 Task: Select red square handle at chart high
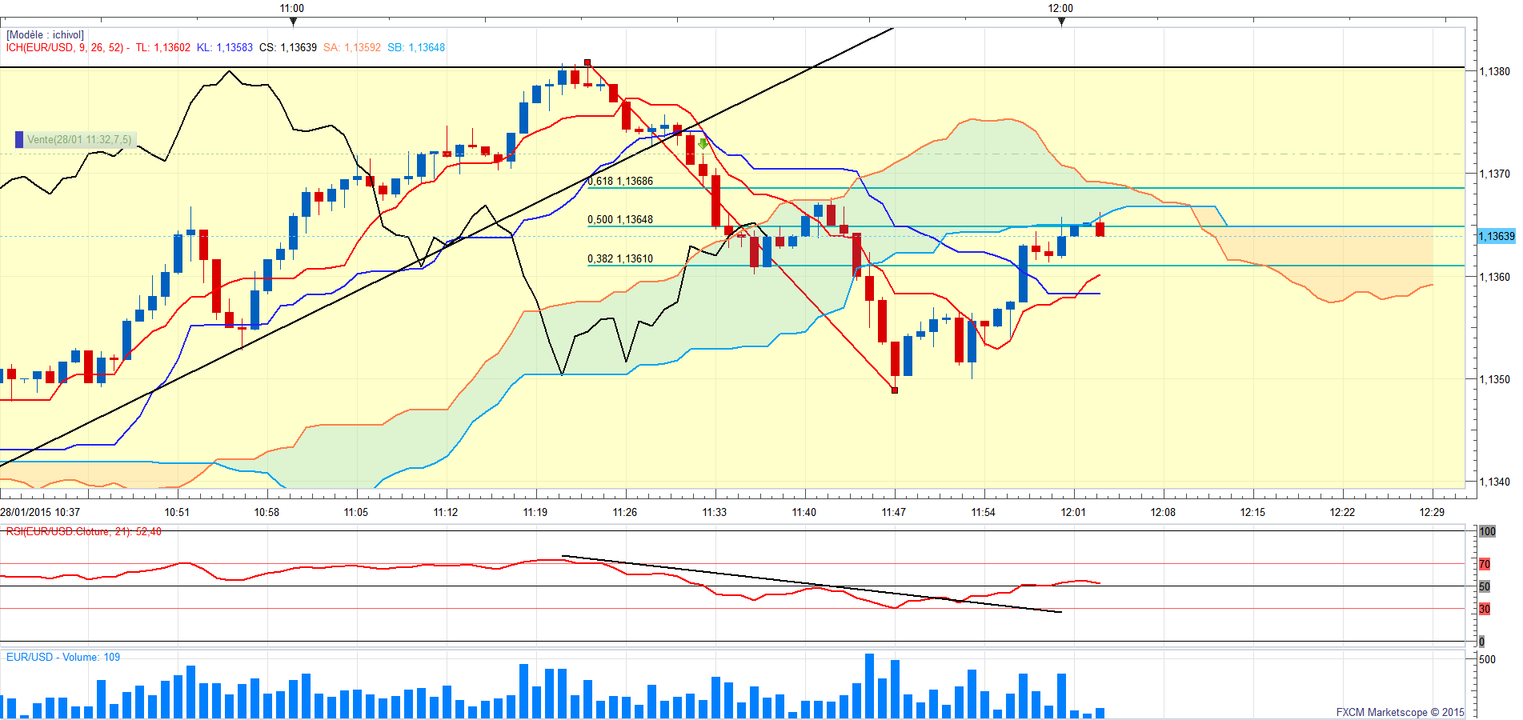click(x=587, y=62)
